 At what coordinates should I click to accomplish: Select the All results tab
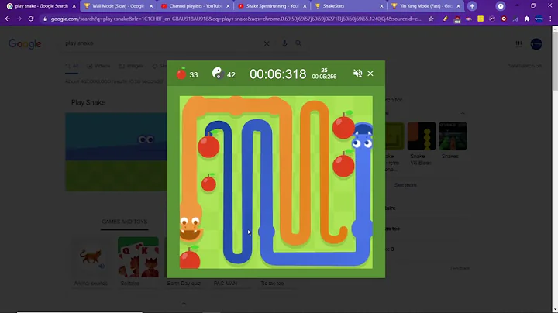coord(72,66)
